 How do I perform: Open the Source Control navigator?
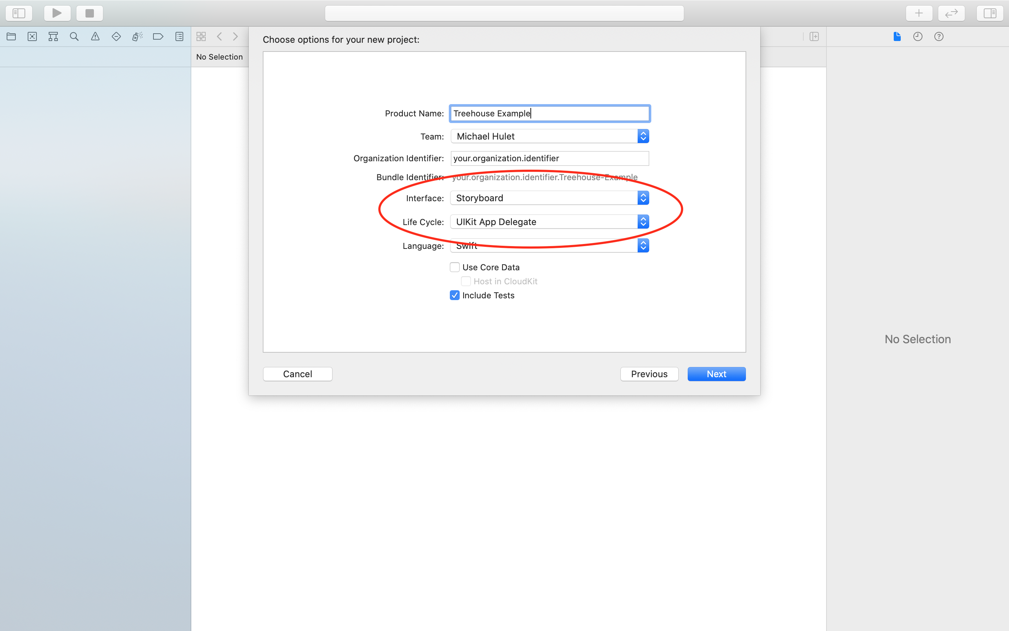tap(32, 37)
